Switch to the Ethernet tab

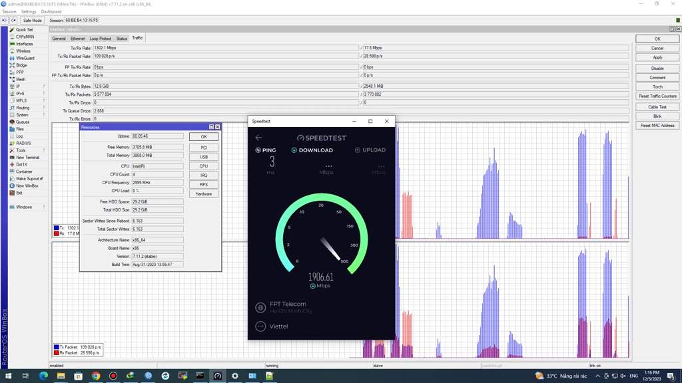tap(78, 39)
